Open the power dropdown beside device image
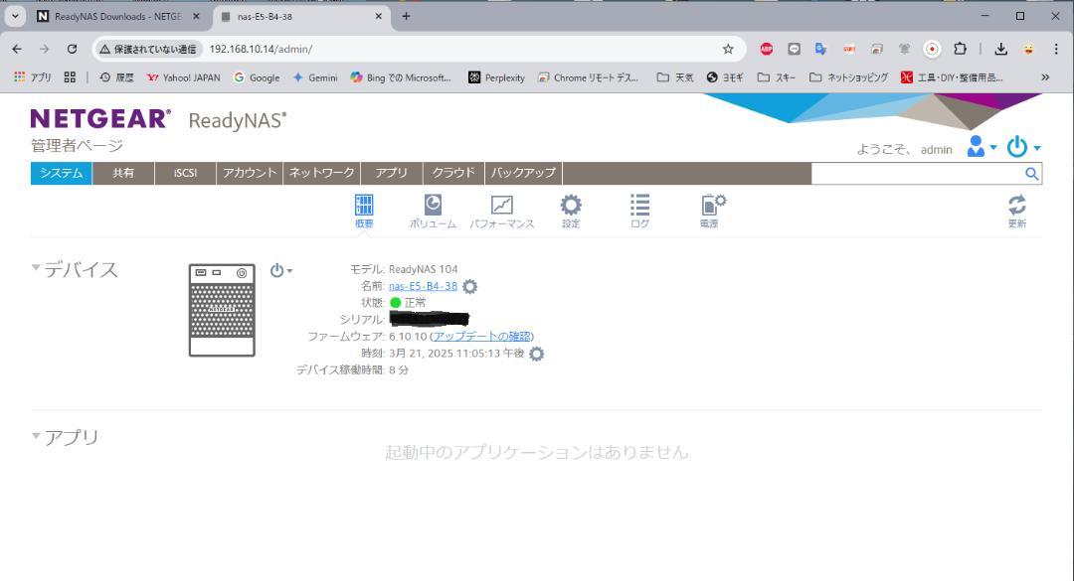 point(280,270)
